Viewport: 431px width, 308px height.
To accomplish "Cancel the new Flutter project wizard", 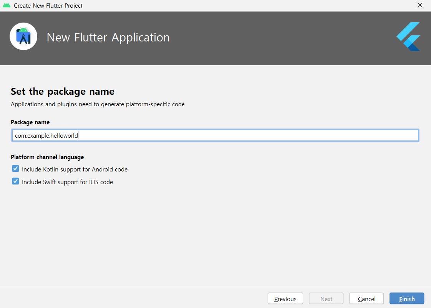I will (366, 298).
